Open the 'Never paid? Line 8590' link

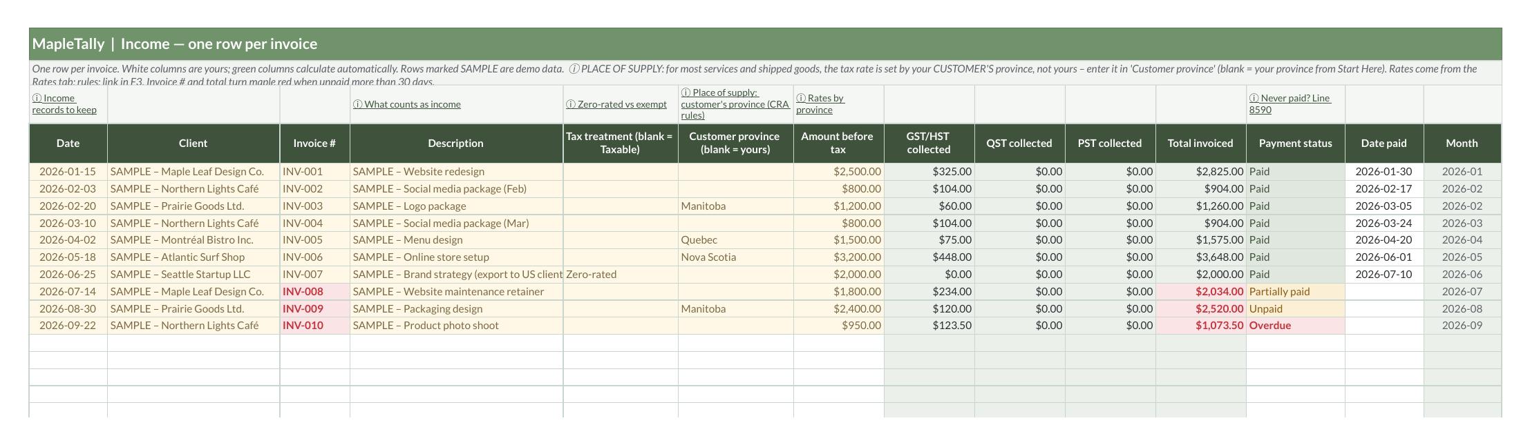coord(1290,104)
